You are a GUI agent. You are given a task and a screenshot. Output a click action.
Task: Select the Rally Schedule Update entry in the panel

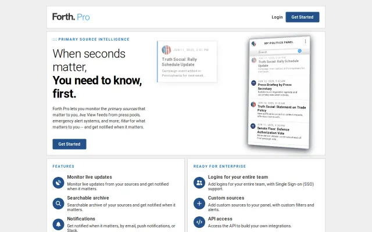click(x=279, y=65)
